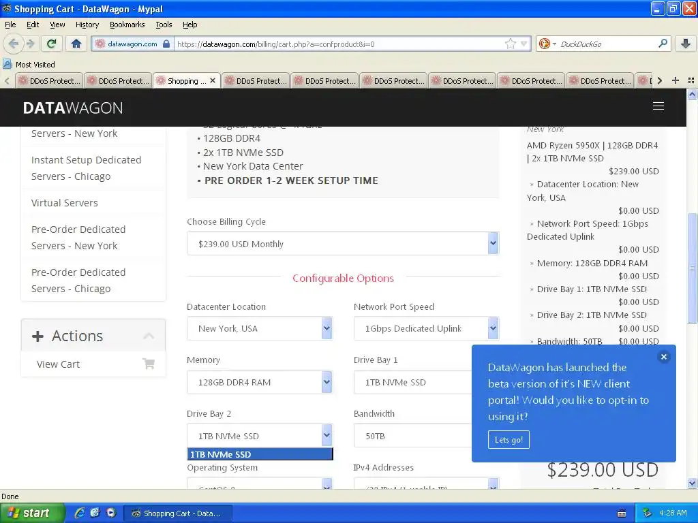Open the Network Port Speed dropdown

click(426, 328)
